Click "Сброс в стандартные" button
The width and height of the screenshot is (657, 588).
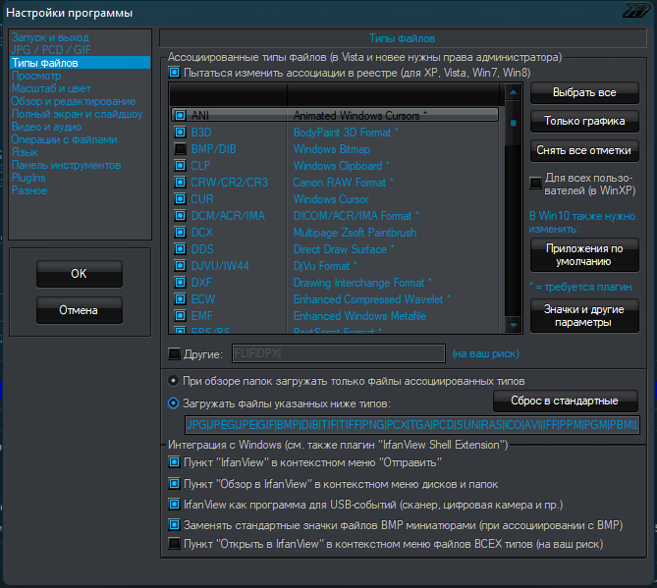[x=565, y=401]
